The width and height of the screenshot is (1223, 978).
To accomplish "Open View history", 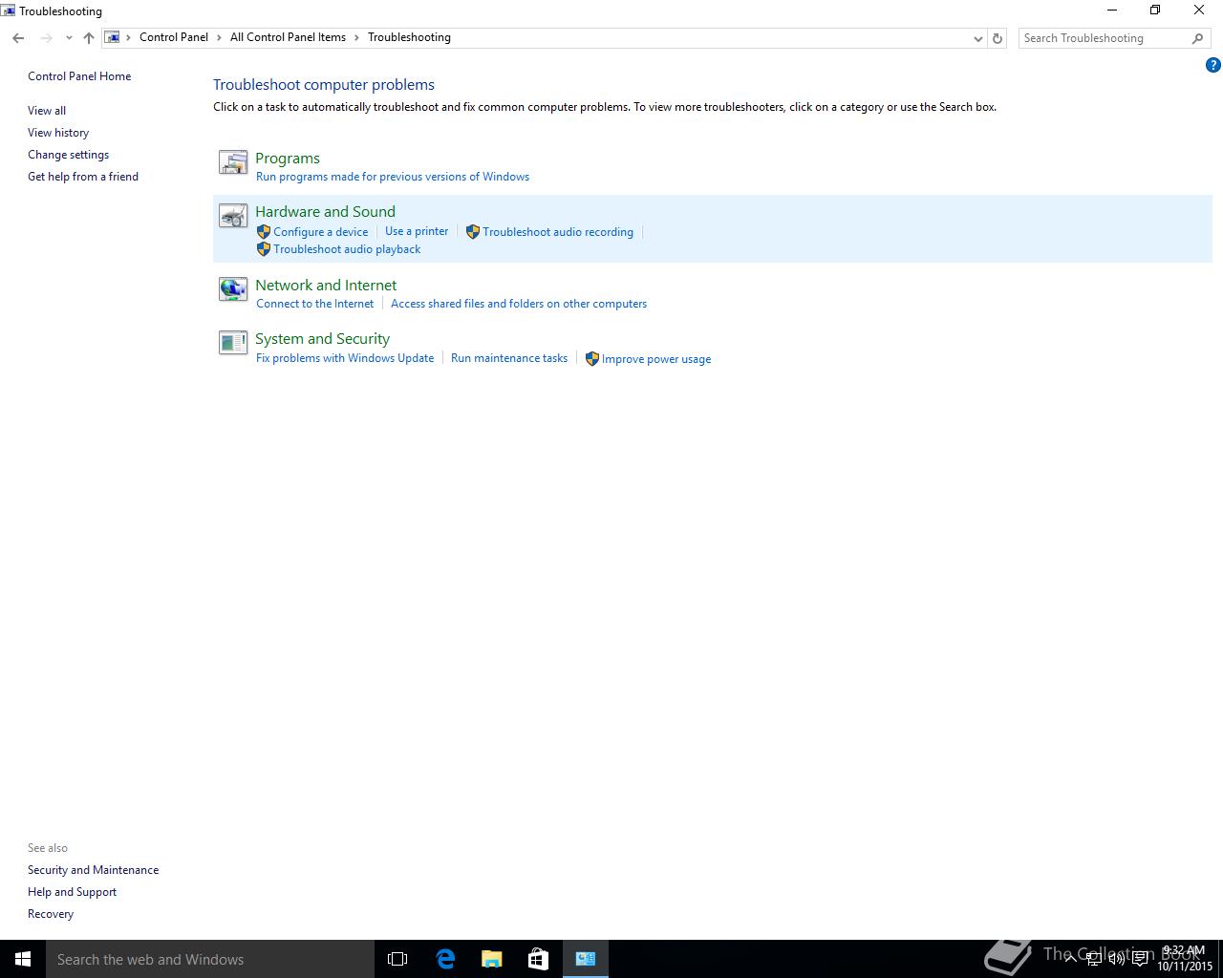I will pos(58,133).
